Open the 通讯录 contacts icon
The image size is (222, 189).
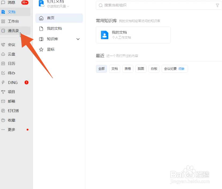(x=3, y=31)
